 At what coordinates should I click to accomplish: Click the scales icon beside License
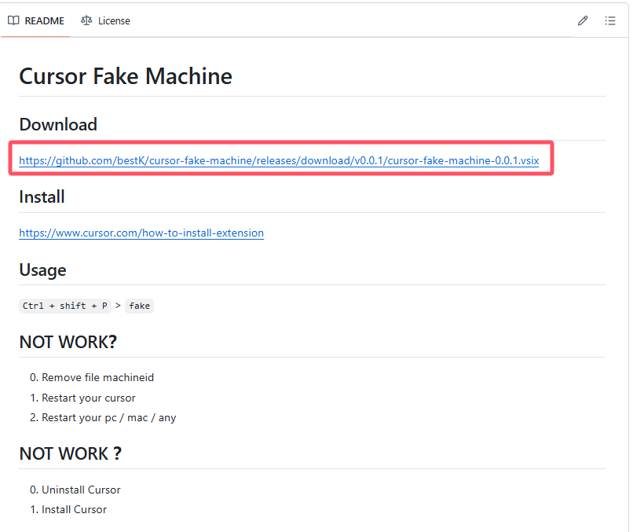[x=86, y=20]
